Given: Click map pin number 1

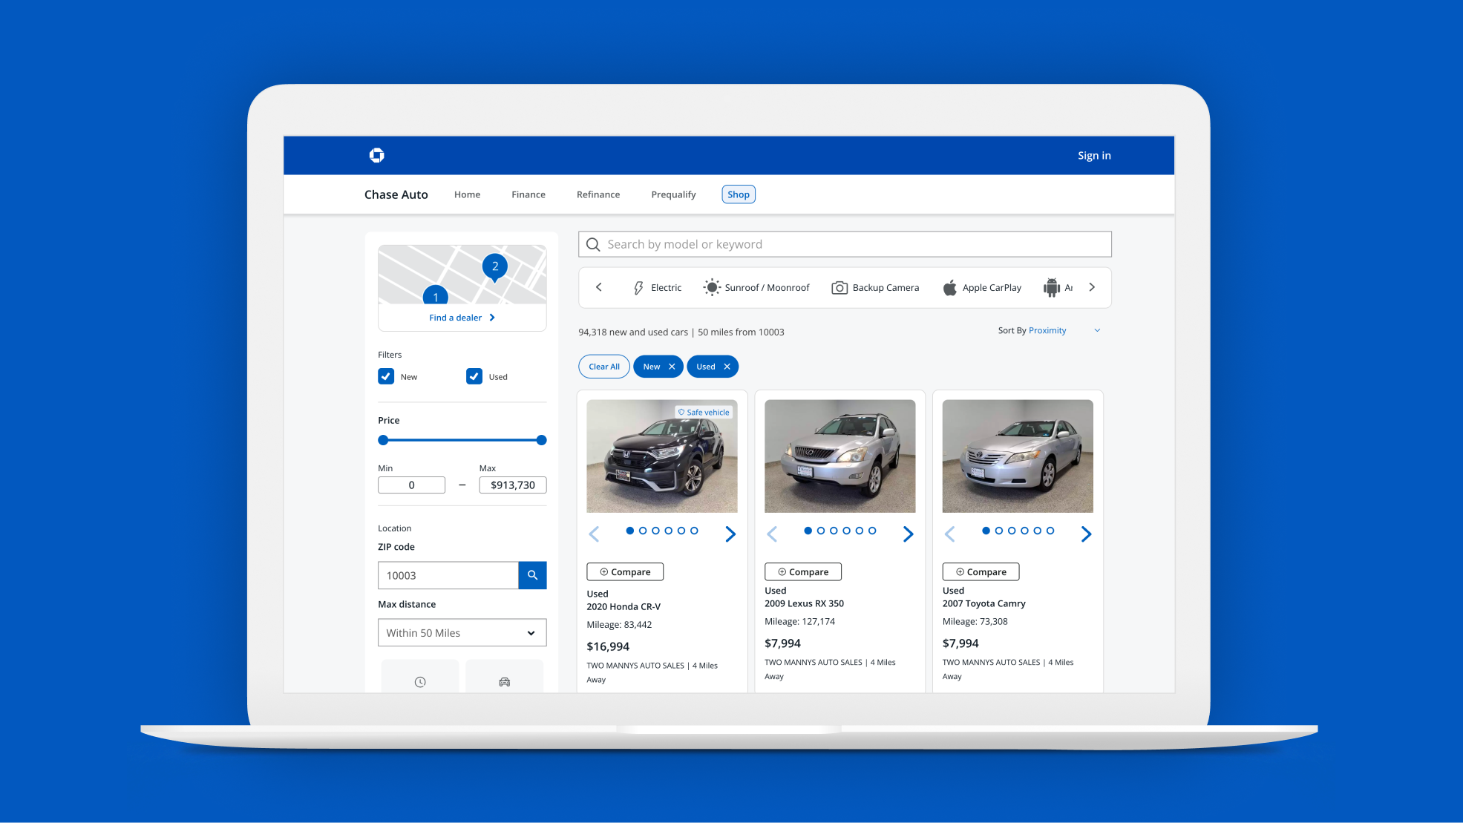Looking at the screenshot, I should 436,295.
